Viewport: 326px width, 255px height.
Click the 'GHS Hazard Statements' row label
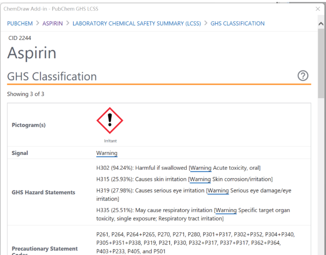(43, 192)
